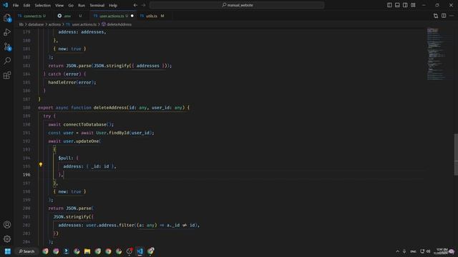
Task: Click the lightbulb code action icon
Action: pos(41,165)
